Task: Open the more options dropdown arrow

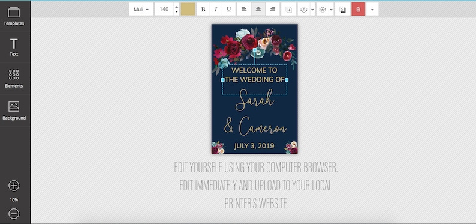Action: [372, 10]
